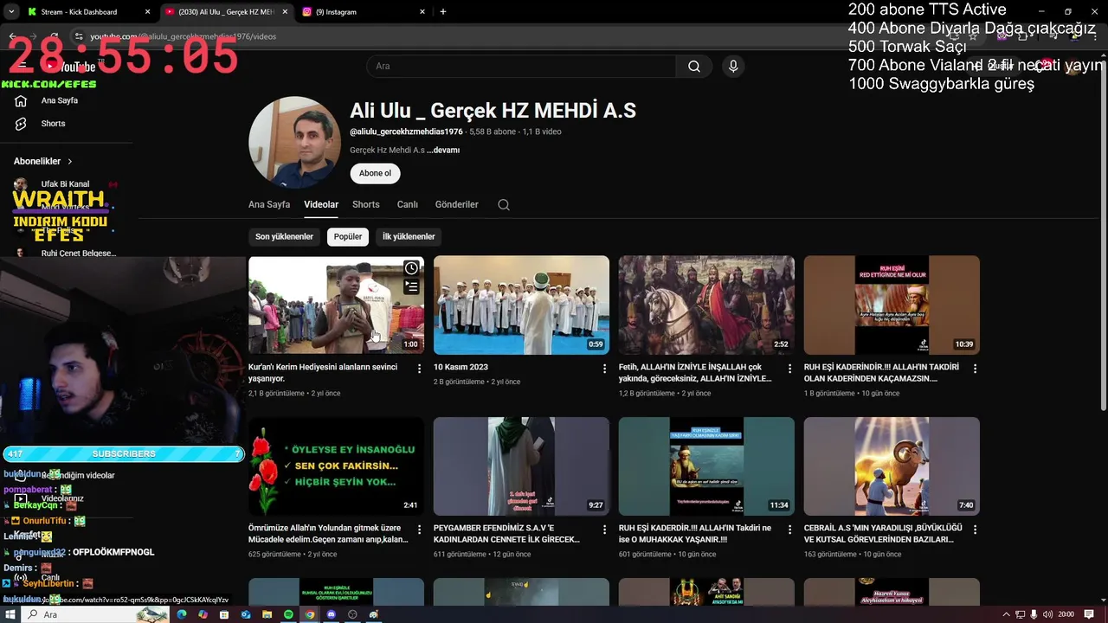Open Ruhi Çenet Belgesel subscription
The width and height of the screenshot is (1108, 623).
click(65, 254)
